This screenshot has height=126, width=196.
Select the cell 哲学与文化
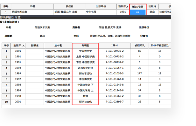point(85,102)
